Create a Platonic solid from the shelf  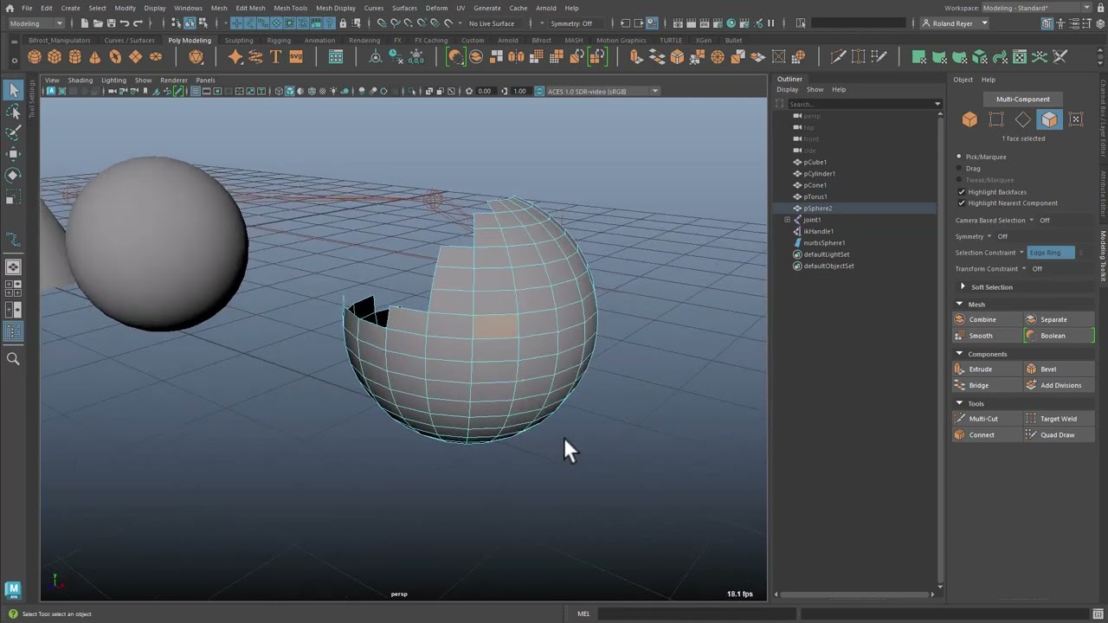[196, 57]
